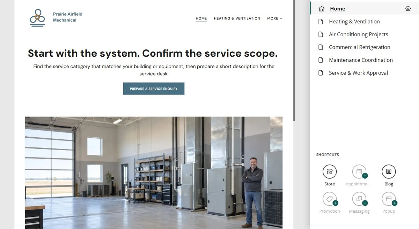Click the paragraph starting "Find the service category"
Image resolution: width=419 pixels, height=229 pixels.
click(x=154, y=70)
